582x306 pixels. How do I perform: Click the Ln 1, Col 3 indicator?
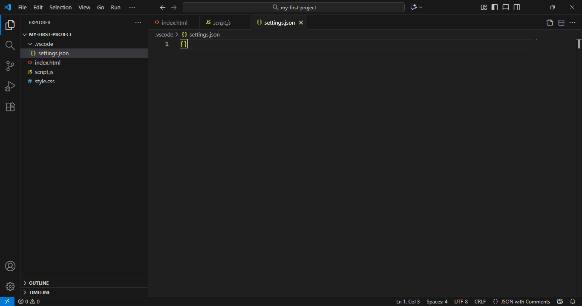[x=408, y=301]
